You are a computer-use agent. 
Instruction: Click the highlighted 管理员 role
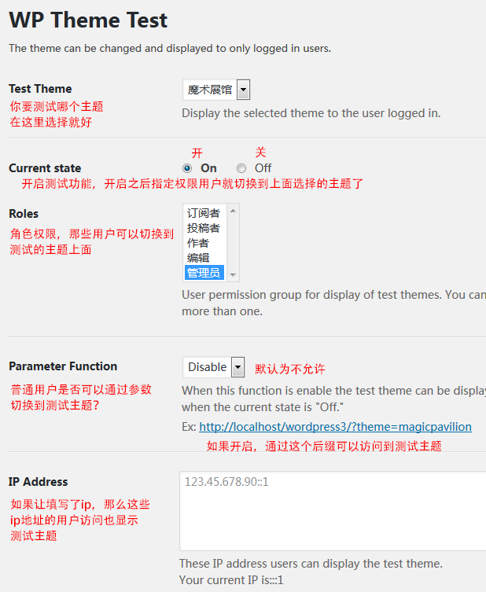203,273
